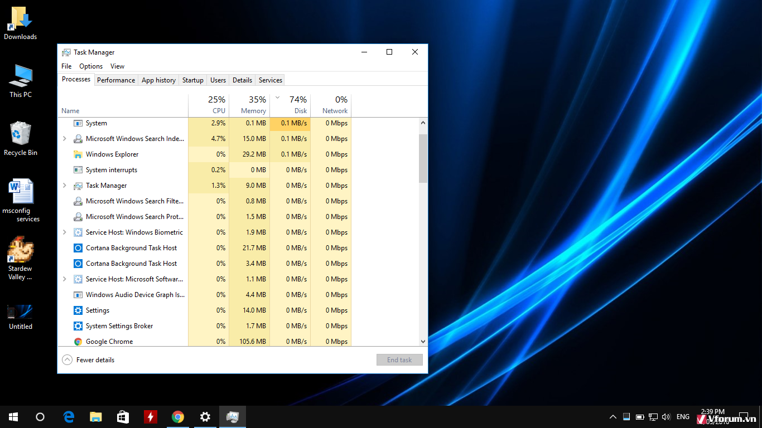
Task: Expand Service Host: Windows Biometric row
Action: tap(65, 232)
